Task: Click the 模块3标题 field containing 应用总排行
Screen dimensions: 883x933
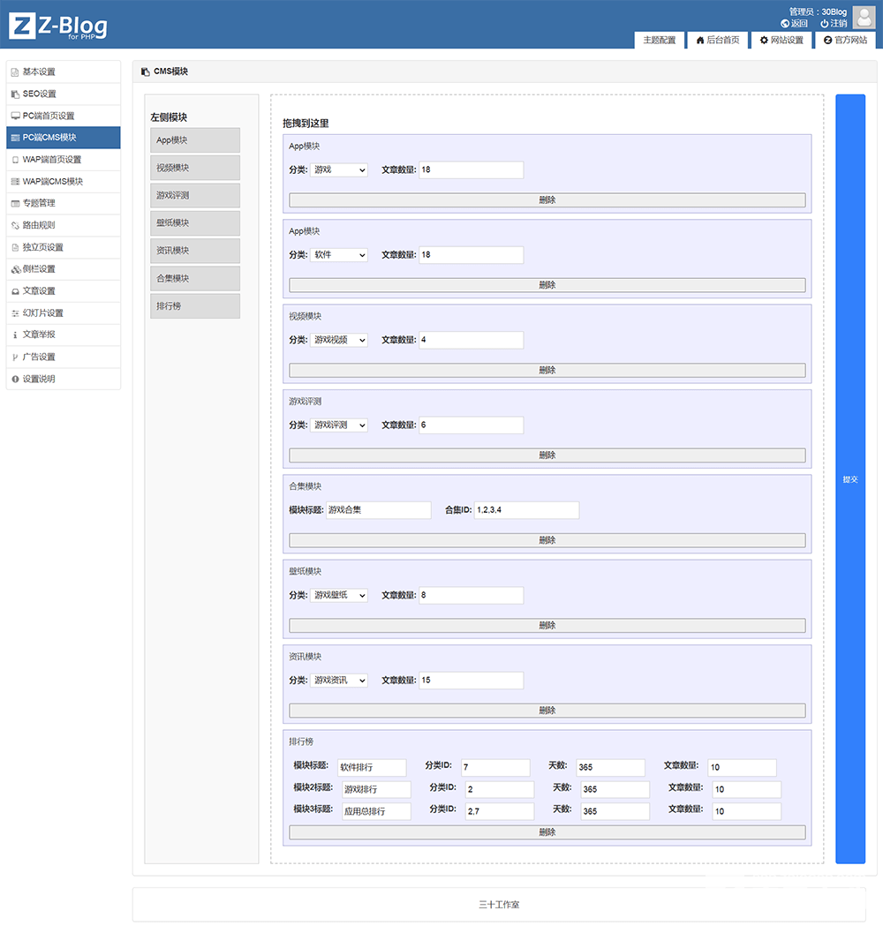Action: coord(376,811)
